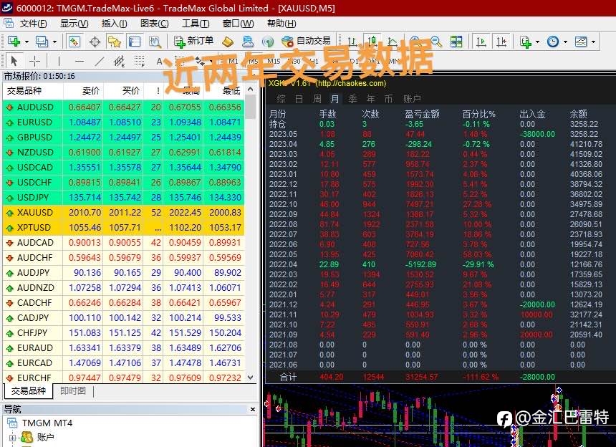Select the 账户 statistics tab

(412, 99)
